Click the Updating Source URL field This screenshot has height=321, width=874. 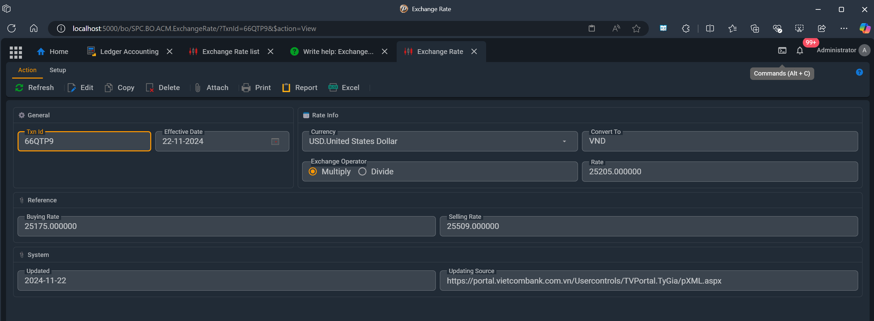click(648, 281)
